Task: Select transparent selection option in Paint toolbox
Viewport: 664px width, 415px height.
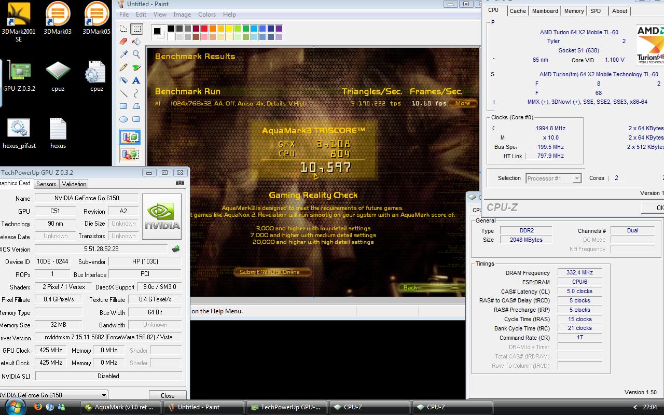Action: pyautogui.click(x=130, y=154)
